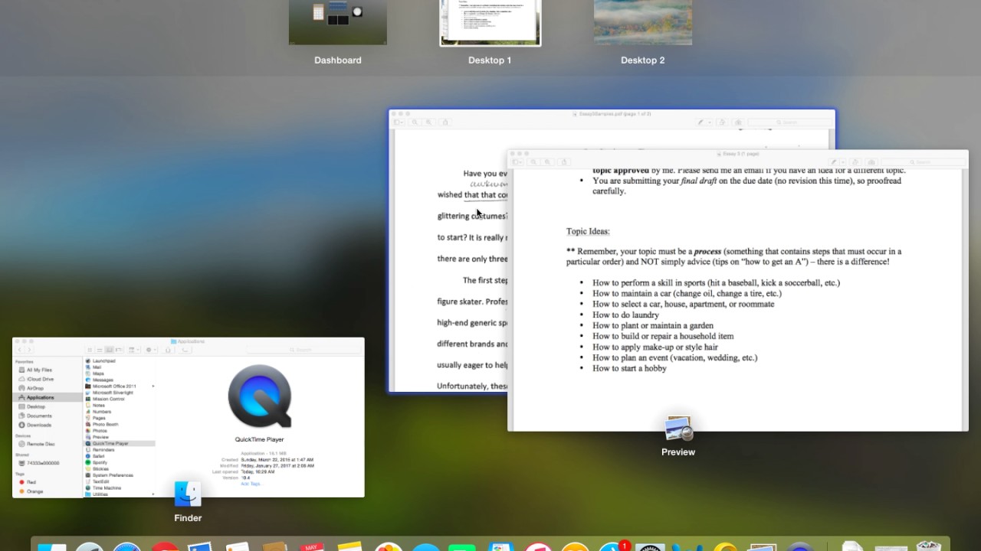The image size is (981, 551).
Task: Switch Finder to icon view
Action: (x=90, y=350)
